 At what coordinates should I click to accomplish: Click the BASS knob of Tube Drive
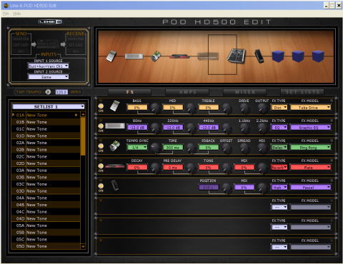(155, 108)
